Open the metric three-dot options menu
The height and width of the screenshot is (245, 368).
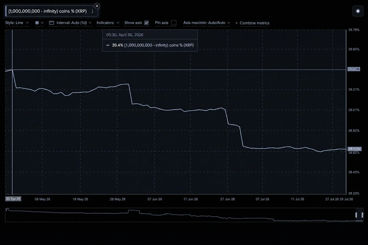coord(93,11)
